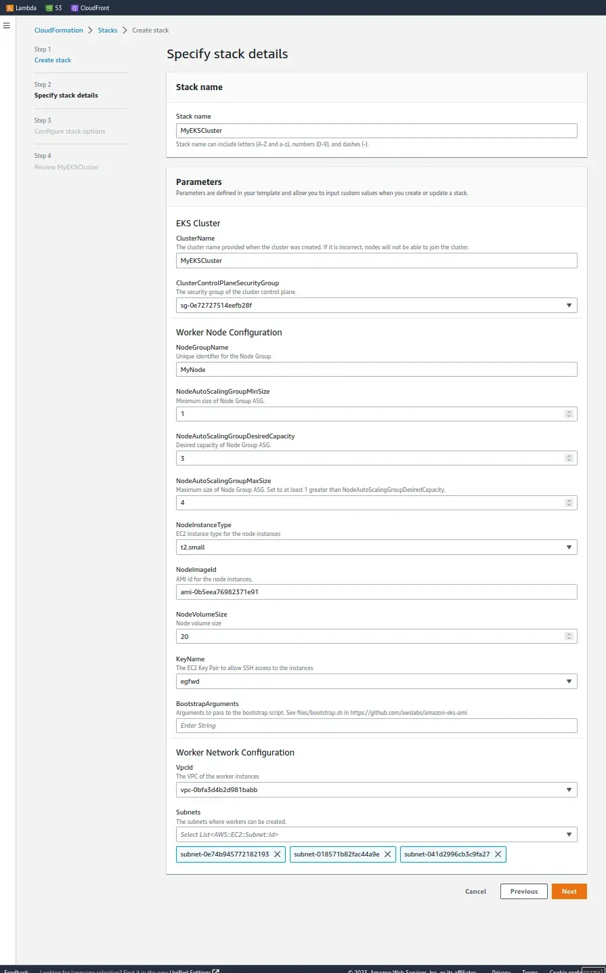Adjust NodeAutoScalingGroupMaxSize using spinner arrows

tap(569, 503)
